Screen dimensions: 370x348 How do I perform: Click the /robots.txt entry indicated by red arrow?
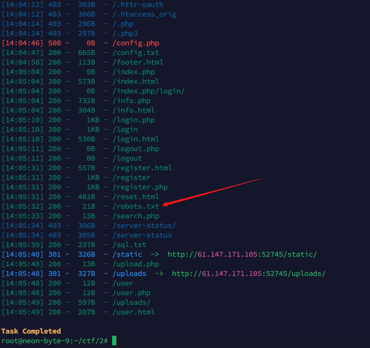click(136, 206)
